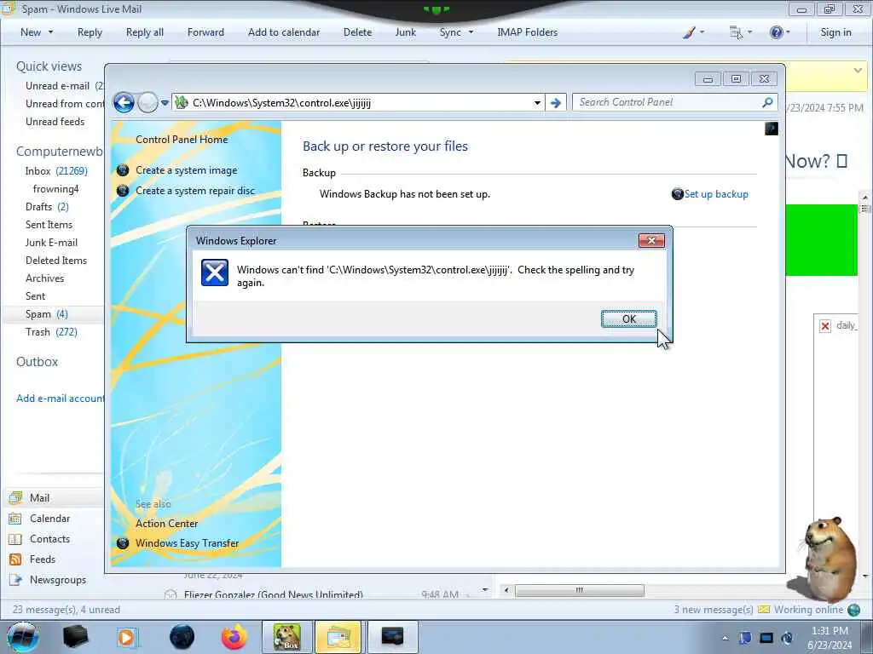Viewport: 873px width, 654px height.
Task: Click the dark sphere taskbar icon
Action: coord(182,637)
